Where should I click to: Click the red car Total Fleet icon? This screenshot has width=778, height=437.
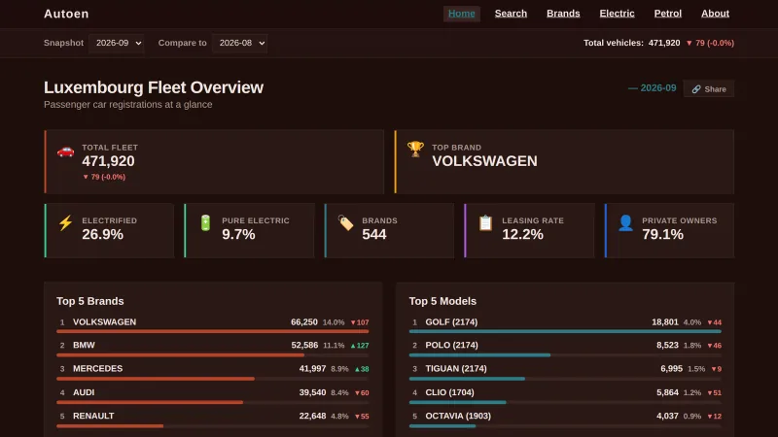click(65, 151)
